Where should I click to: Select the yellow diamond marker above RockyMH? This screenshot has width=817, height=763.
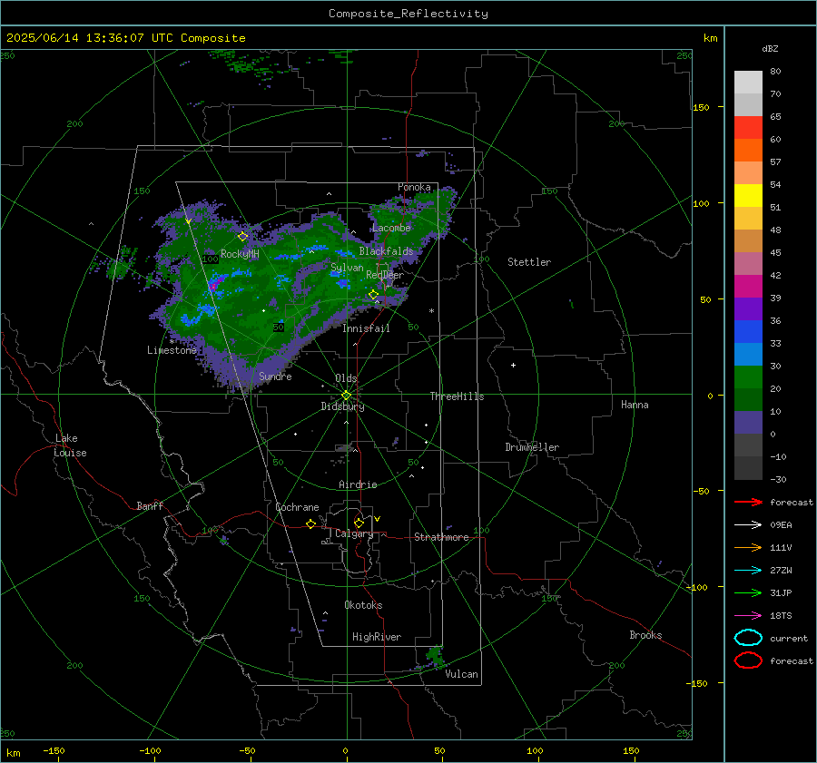(242, 237)
